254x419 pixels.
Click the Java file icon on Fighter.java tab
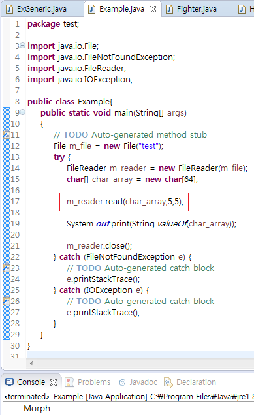[x=169, y=9]
